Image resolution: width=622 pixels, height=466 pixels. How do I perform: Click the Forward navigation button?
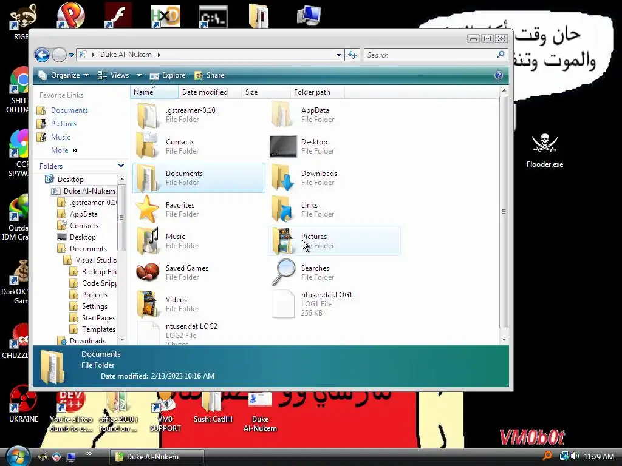59,55
